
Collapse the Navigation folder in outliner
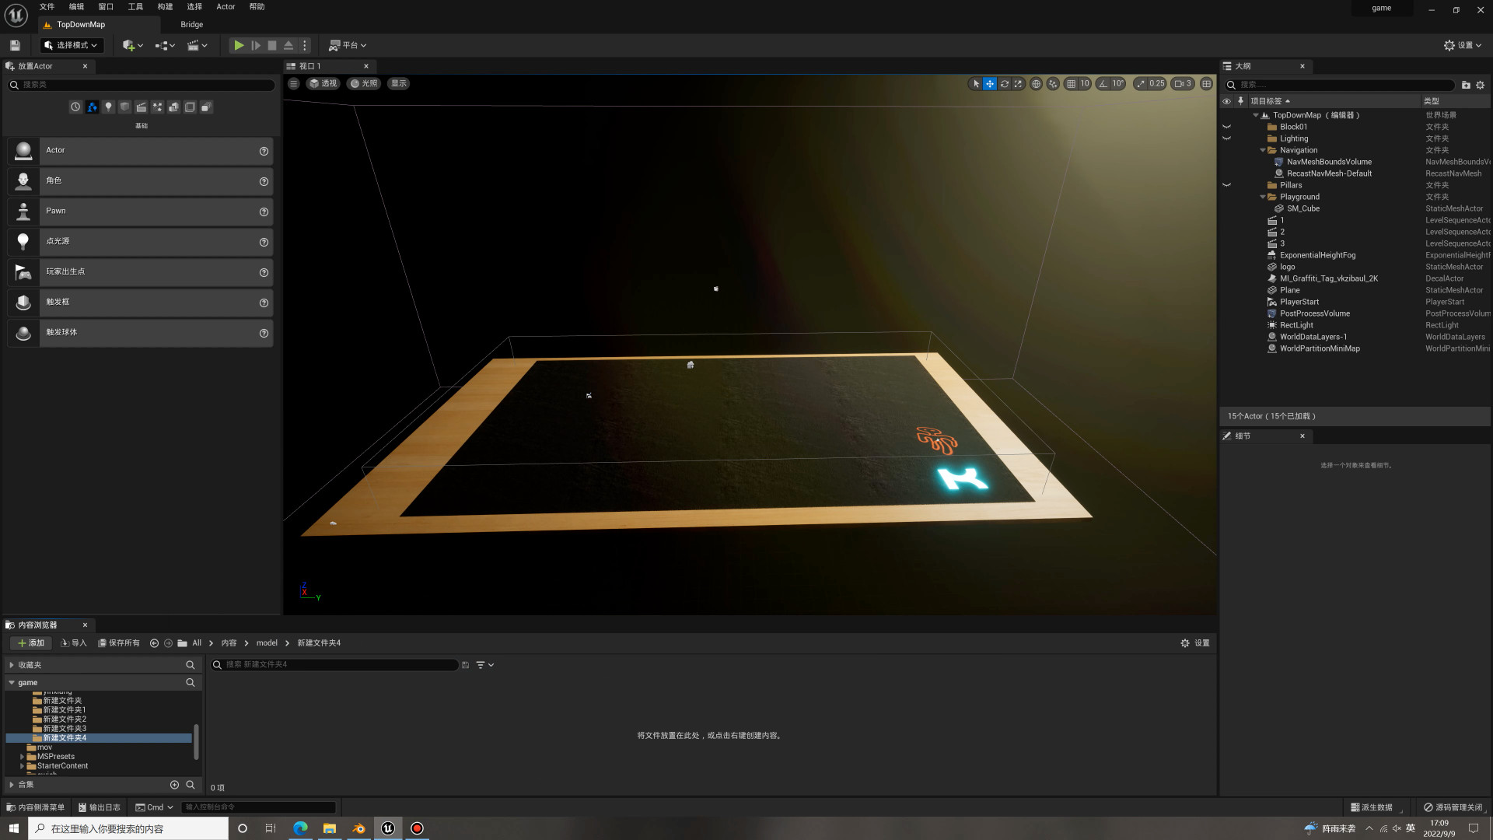pyautogui.click(x=1262, y=150)
